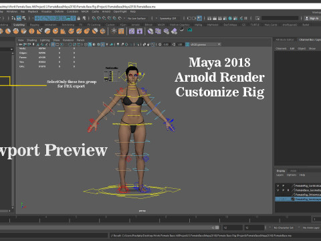The image size is (321, 241).
Task: Select the last orange sculpt brush before divider
Action: click(x=102, y=31)
